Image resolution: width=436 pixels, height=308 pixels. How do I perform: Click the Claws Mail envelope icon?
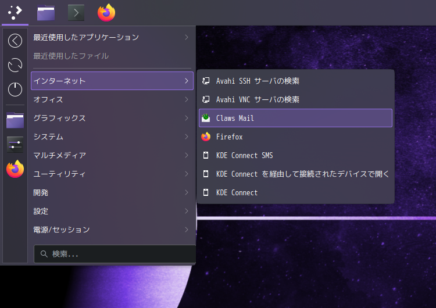click(206, 118)
